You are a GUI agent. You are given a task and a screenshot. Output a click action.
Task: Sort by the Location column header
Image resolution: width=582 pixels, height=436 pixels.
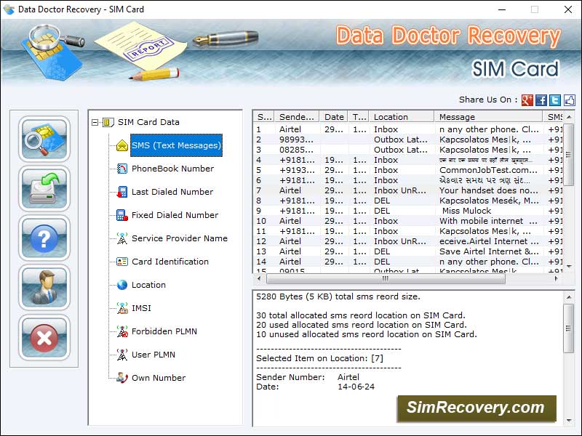tap(402, 117)
